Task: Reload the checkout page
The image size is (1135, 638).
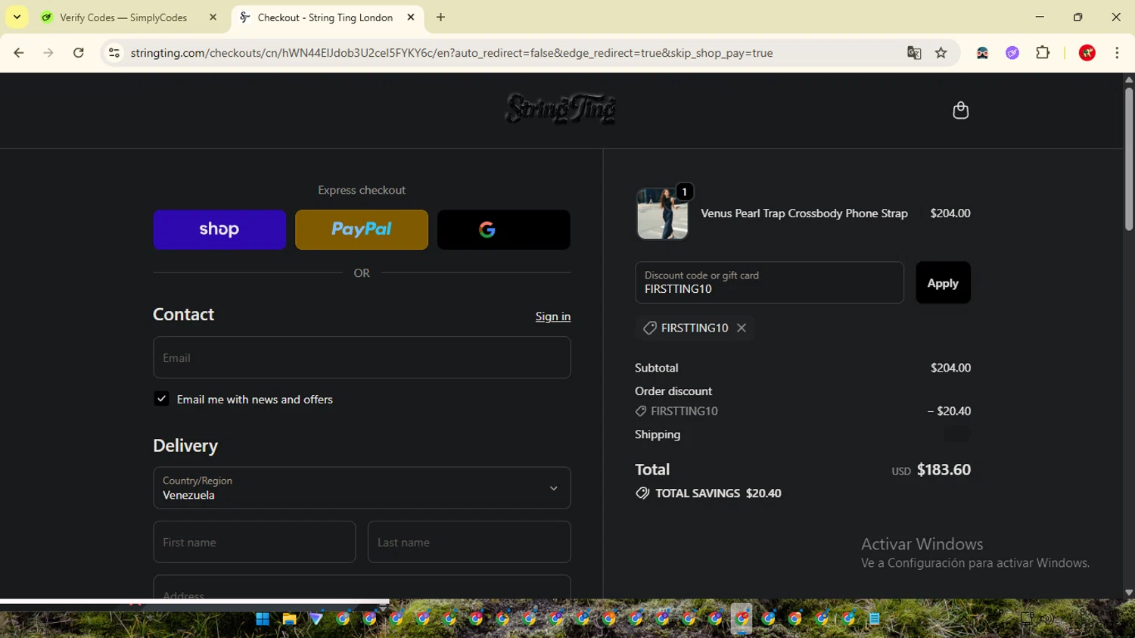Action: 79,53
